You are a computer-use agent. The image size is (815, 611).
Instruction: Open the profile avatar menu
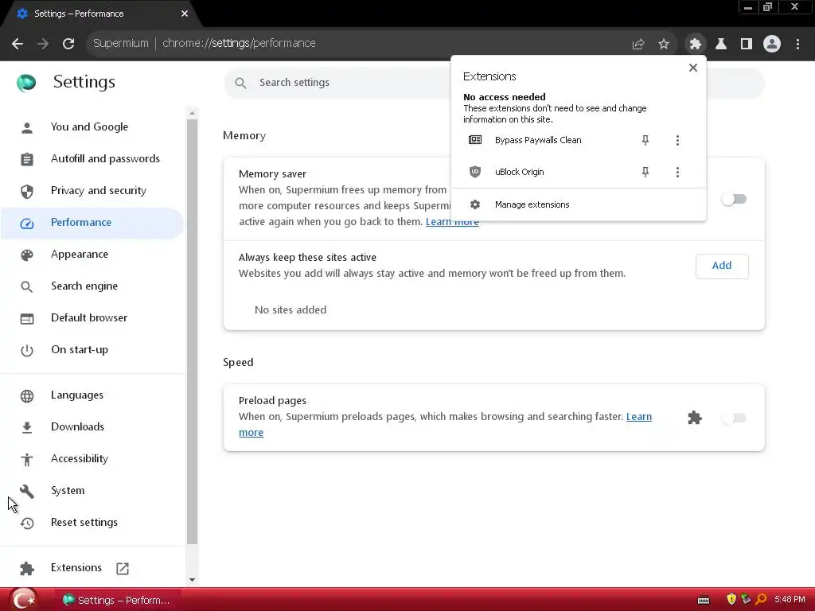pos(772,44)
